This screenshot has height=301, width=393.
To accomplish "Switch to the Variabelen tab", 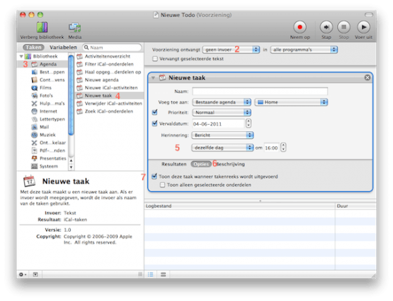I will (63, 47).
